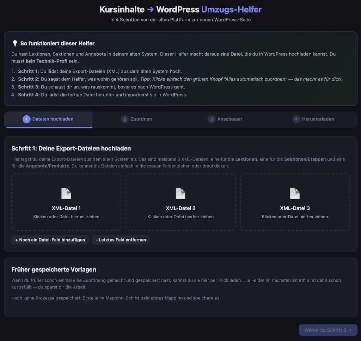361x341 pixels.
Task: Click heading Schritt 1: Deine Export-Dateien hochladen
Action: pyautogui.click(x=71, y=148)
